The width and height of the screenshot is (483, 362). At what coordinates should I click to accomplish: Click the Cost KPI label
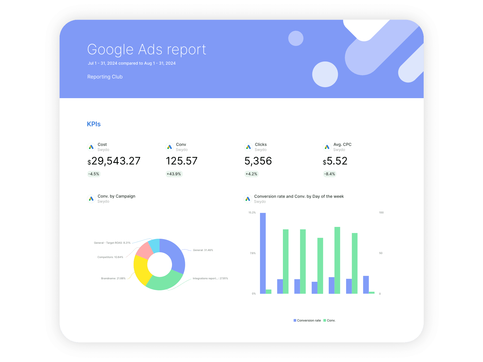pos(102,144)
